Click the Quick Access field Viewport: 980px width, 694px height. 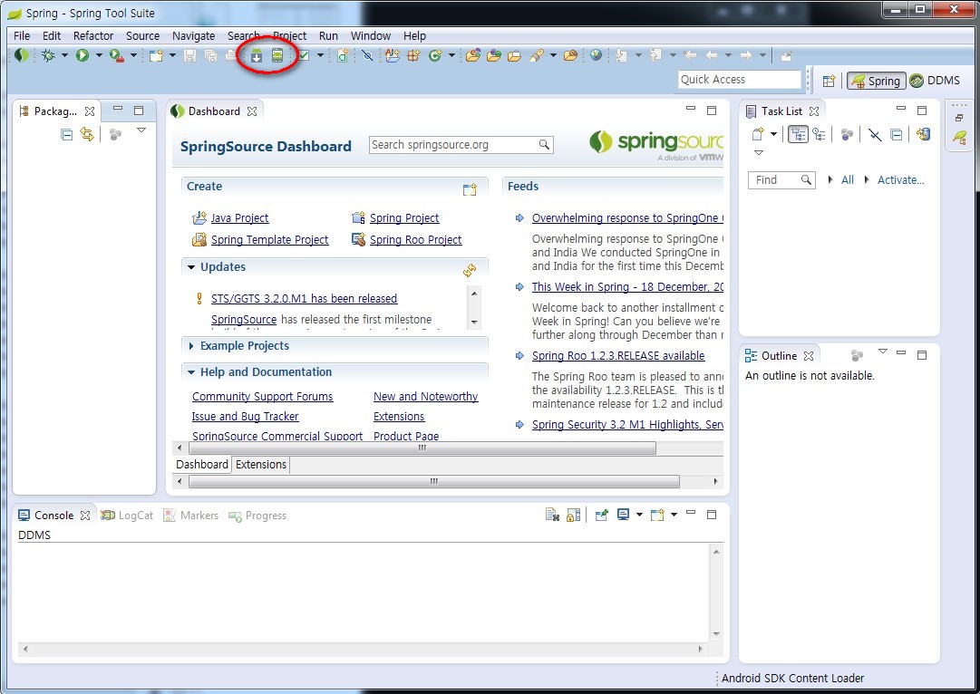[x=740, y=80]
